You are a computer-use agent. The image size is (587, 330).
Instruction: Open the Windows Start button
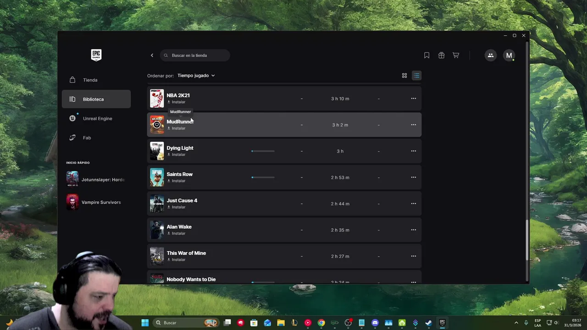[145, 323]
